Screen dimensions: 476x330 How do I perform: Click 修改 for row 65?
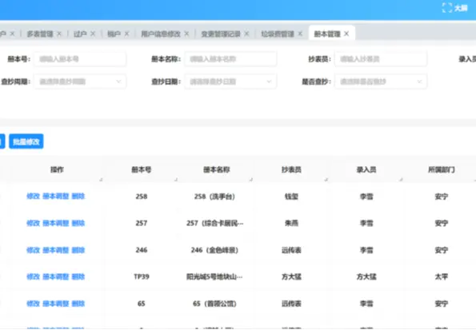click(x=33, y=304)
